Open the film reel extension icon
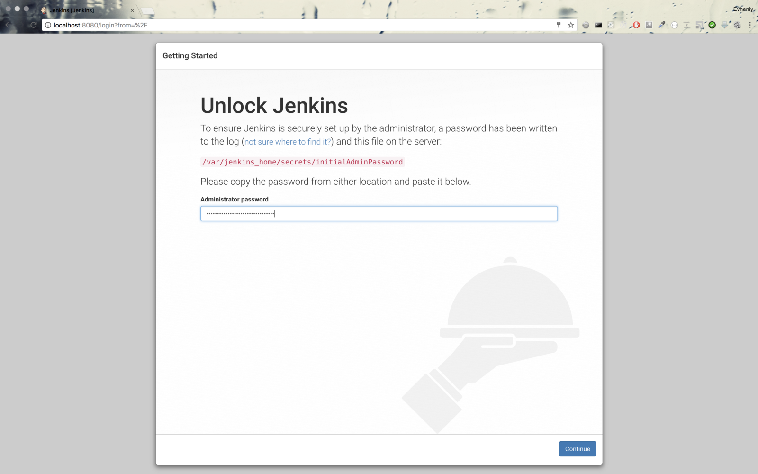This screenshot has width=758, height=474. pos(738,25)
